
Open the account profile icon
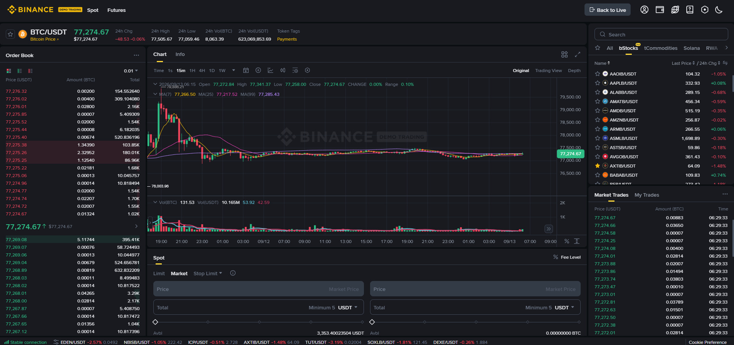[x=644, y=10]
